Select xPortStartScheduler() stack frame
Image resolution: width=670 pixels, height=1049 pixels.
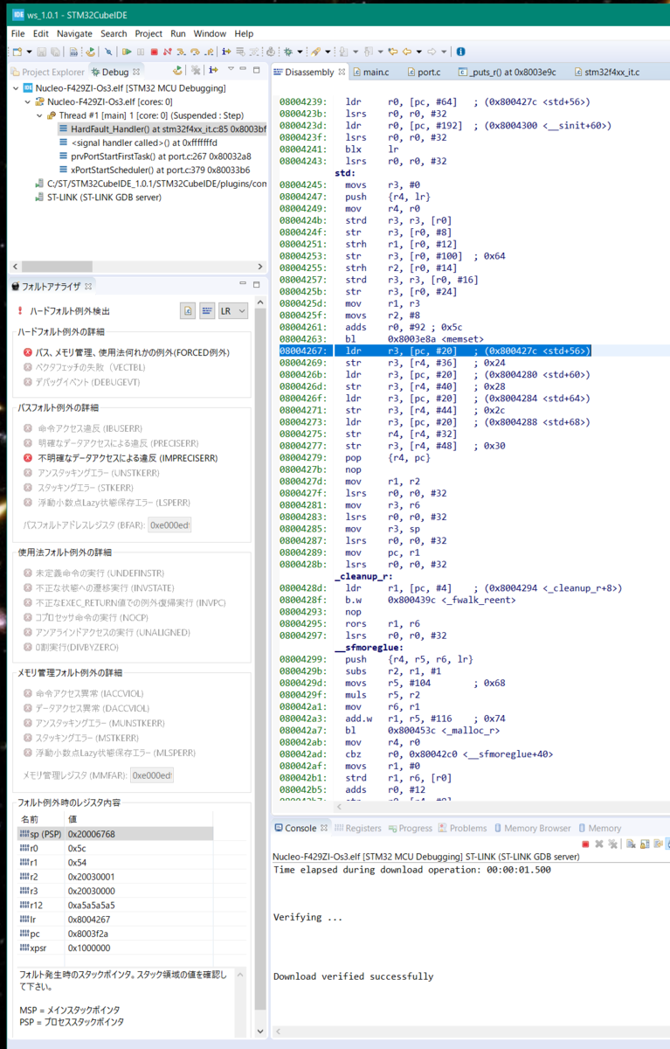click(x=155, y=170)
